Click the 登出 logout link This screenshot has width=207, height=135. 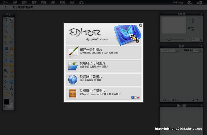point(190,2)
